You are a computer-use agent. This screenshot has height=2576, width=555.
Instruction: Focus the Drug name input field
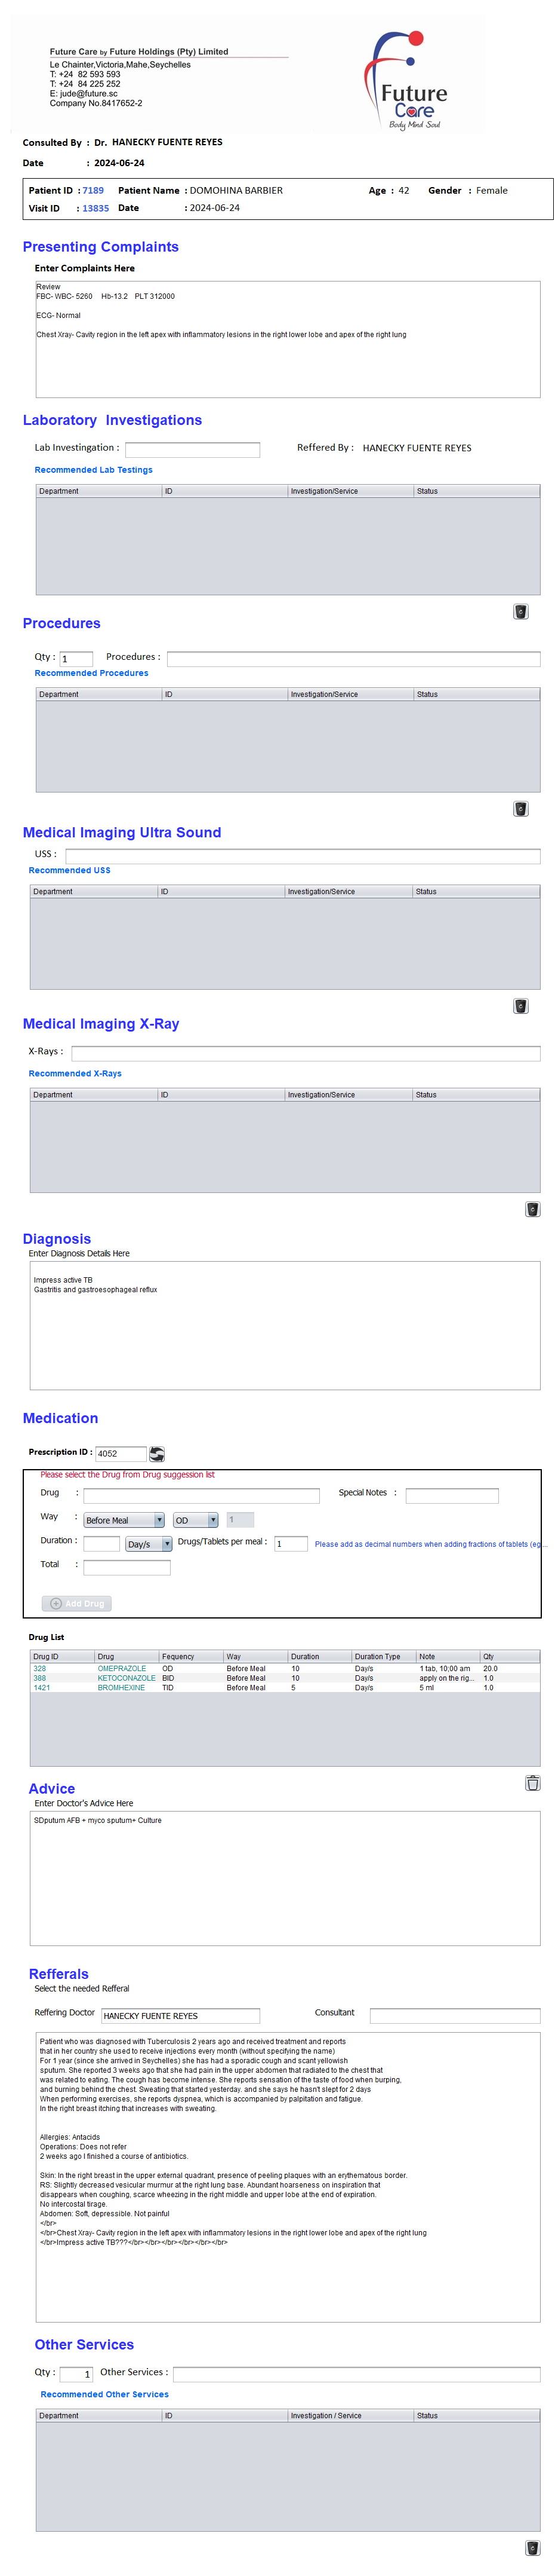201,1495
